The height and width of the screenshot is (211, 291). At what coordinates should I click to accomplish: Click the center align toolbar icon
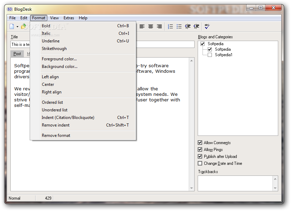pos(151,27)
